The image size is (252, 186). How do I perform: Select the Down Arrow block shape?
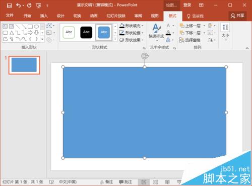coord(36,33)
